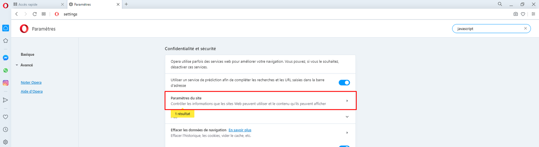Screen dimensions: 539x147
Task: Click the sidebar settings gear icon
Action: [6, 142]
